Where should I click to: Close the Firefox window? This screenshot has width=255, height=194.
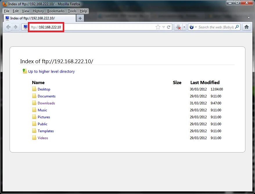click(247, 3)
